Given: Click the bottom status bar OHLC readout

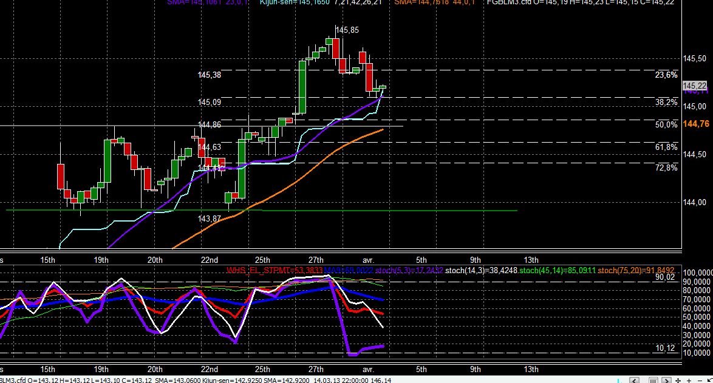Looking at the screenshot, I should pos(75,380).
